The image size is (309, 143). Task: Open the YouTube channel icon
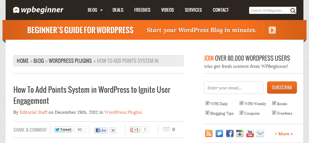click(250, 133)
